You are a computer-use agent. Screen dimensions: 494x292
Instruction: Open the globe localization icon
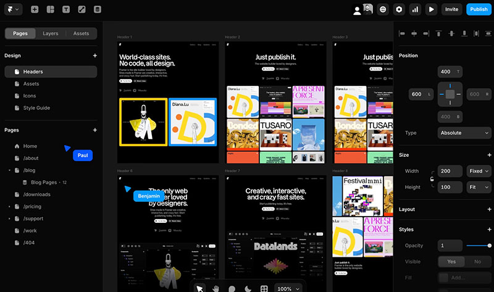point(383,9)
